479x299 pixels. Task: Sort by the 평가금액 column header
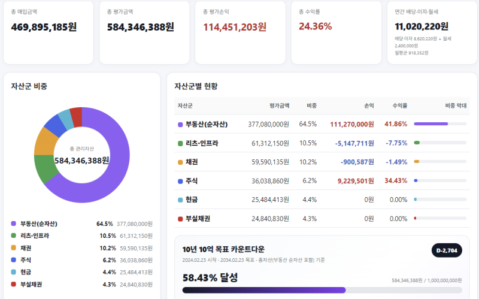(279, 105)
